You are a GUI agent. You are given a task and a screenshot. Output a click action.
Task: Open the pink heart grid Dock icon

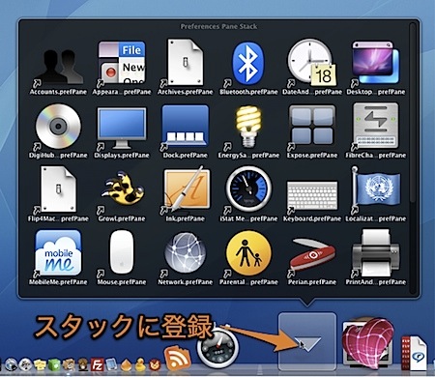(368, 343)
